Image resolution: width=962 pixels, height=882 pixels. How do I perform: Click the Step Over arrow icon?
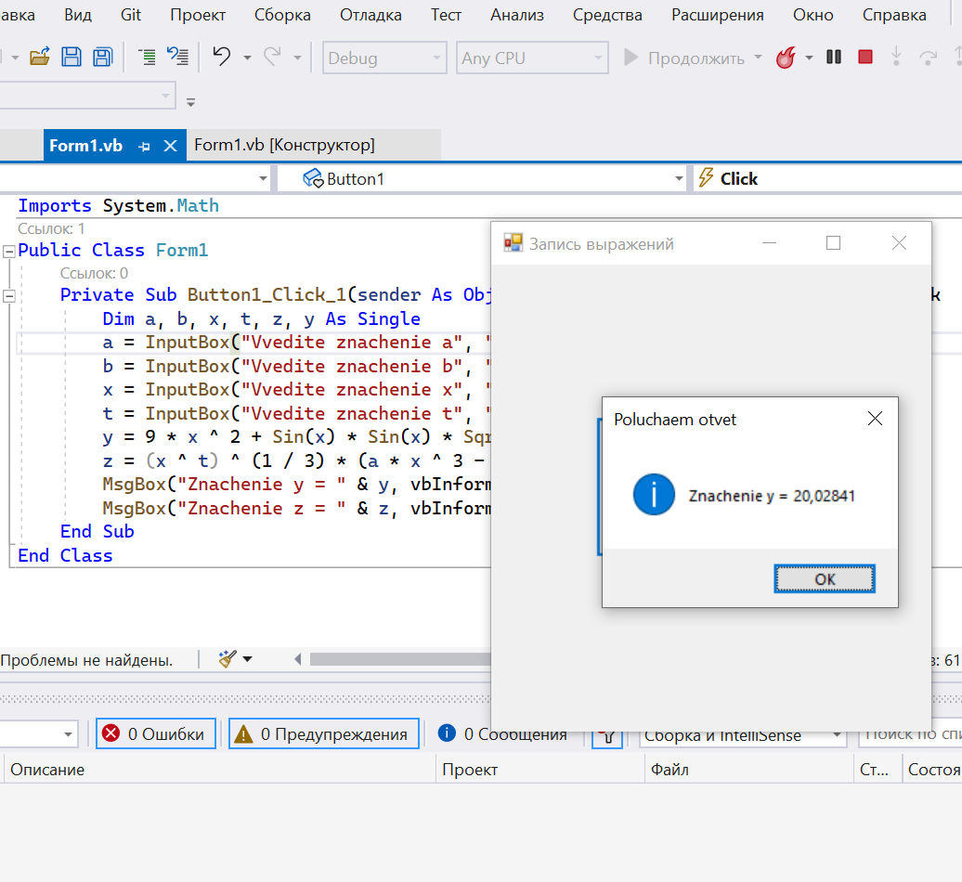click(929, 58)
